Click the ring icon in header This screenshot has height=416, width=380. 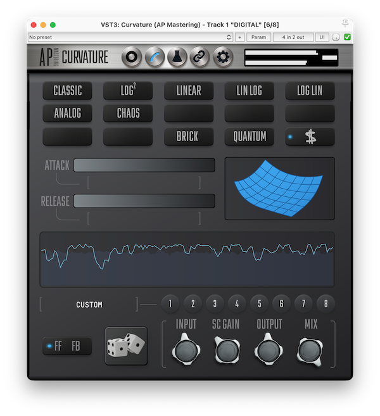pyautogui.click(x=131, y=57)
